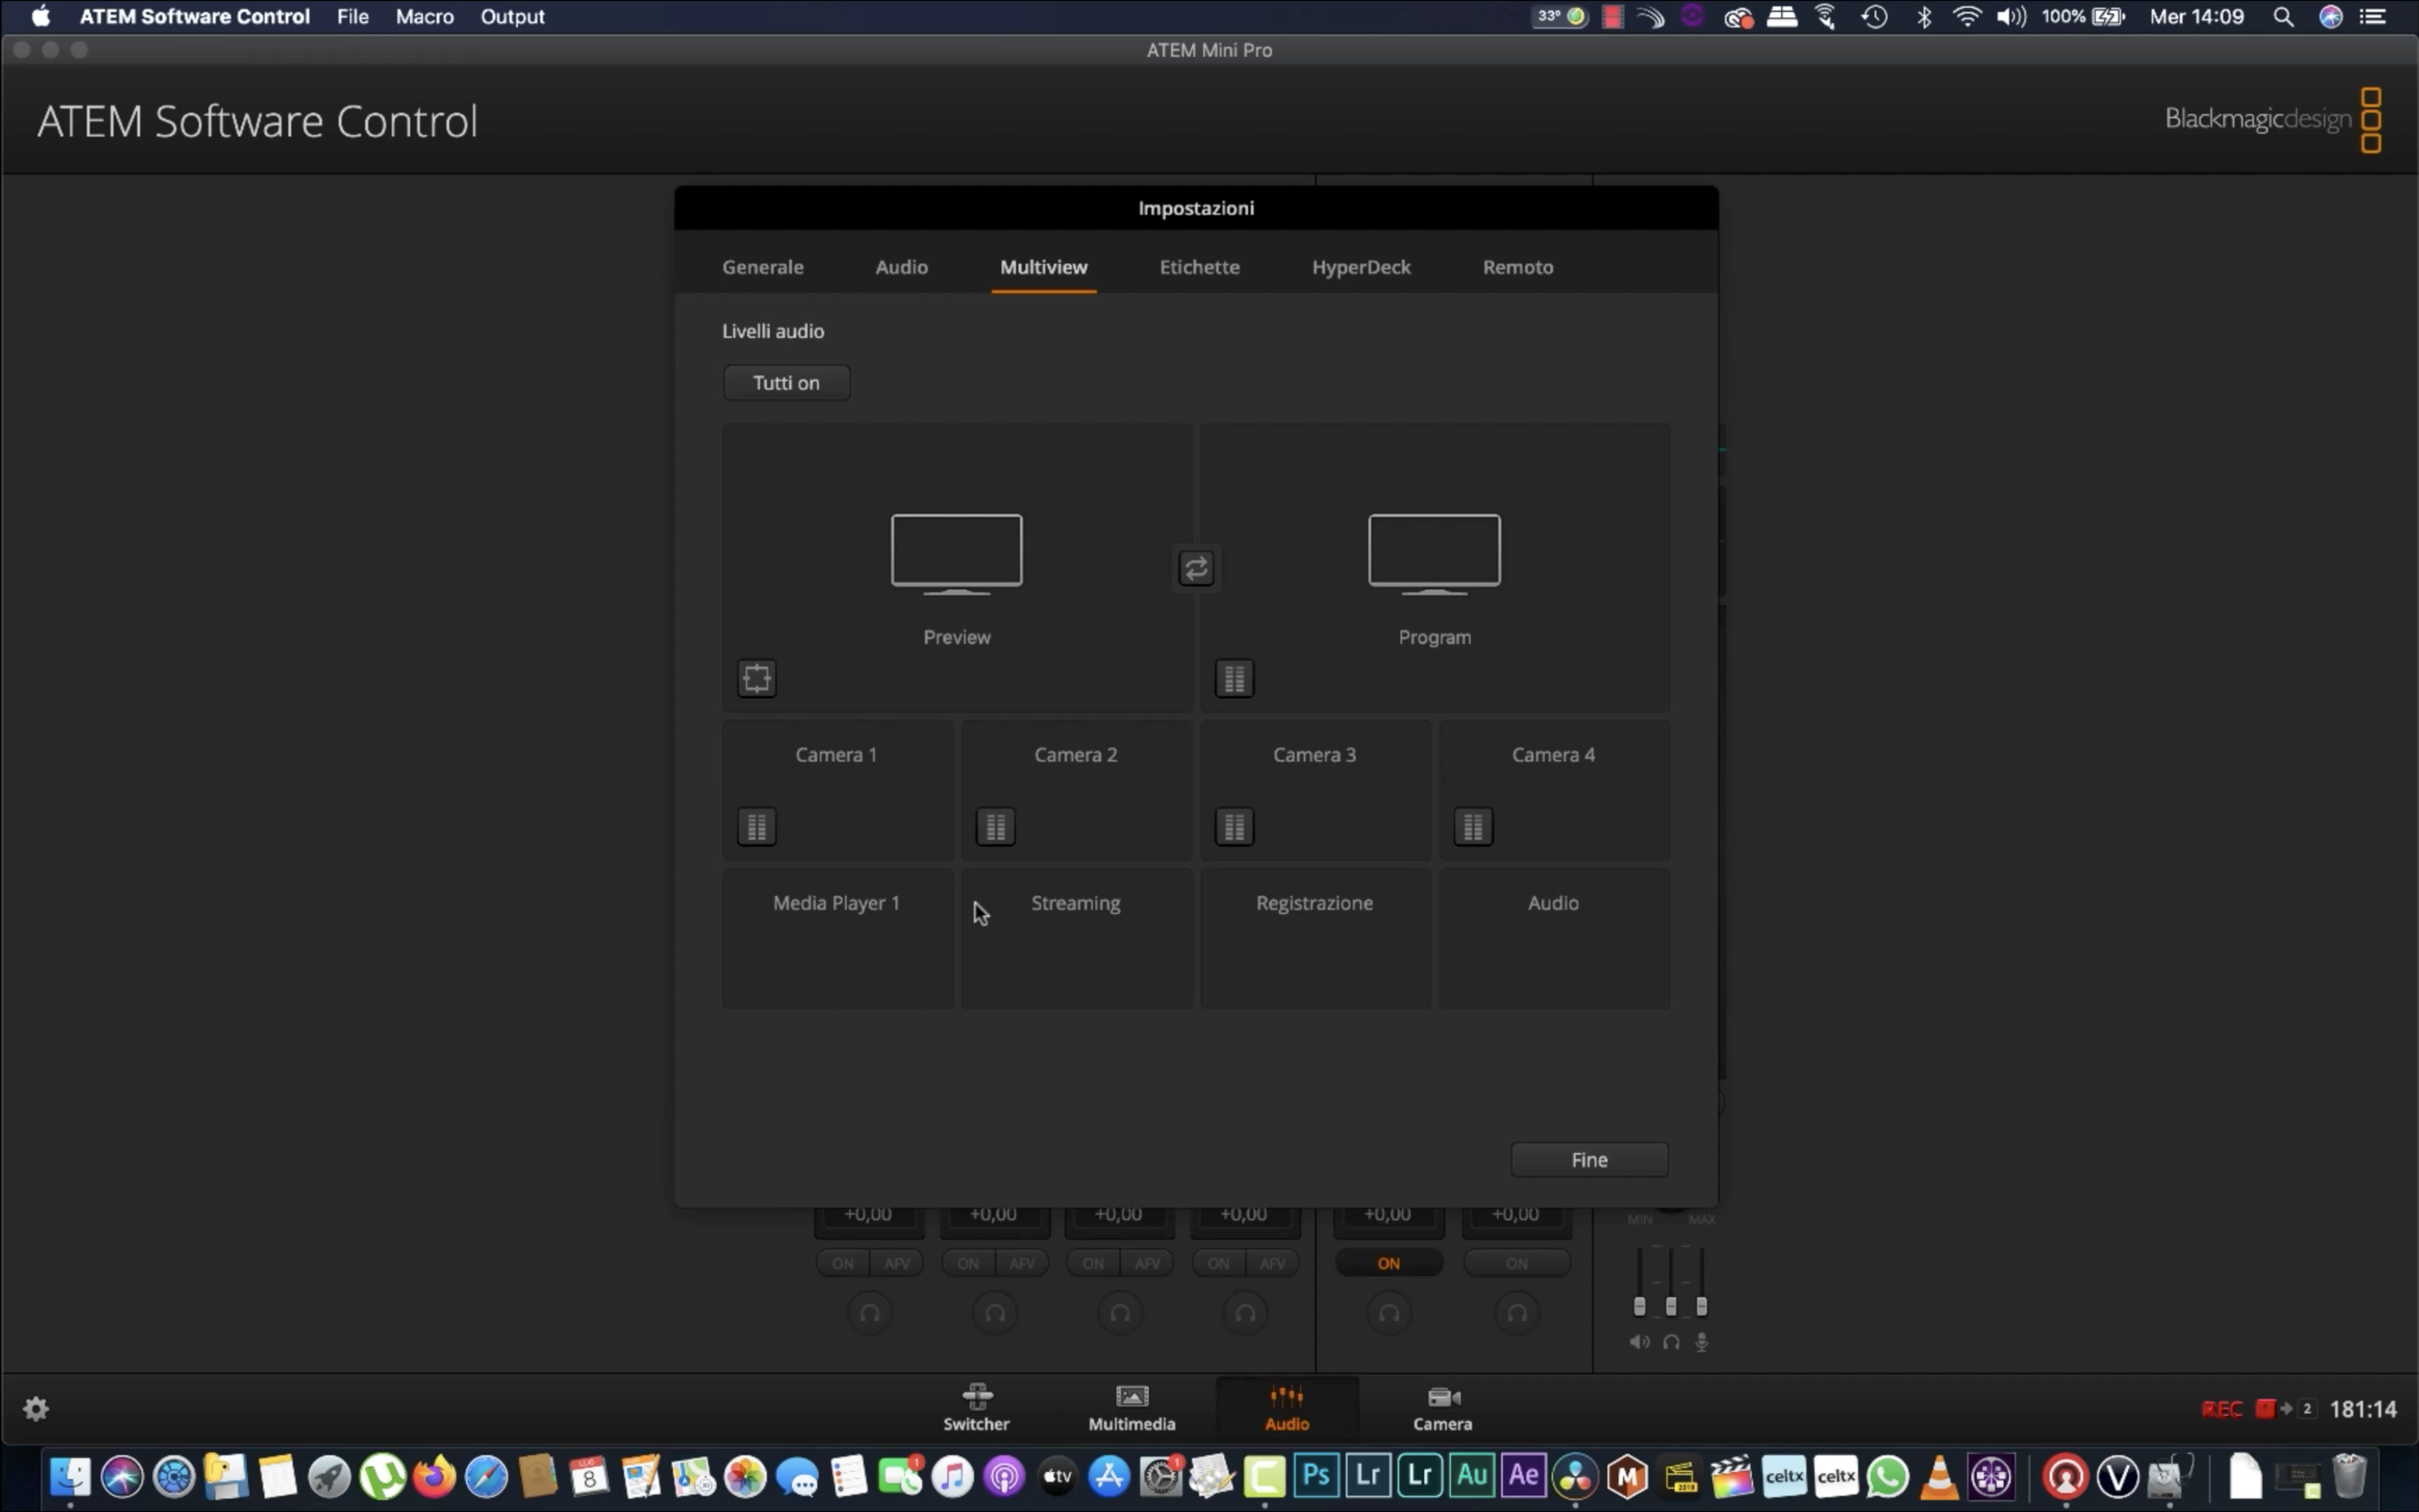Viewport: 2419px width, 1512px height.
Task: Open DaVinci Resolve from the Dock
Action: tap(1575, 1476)
